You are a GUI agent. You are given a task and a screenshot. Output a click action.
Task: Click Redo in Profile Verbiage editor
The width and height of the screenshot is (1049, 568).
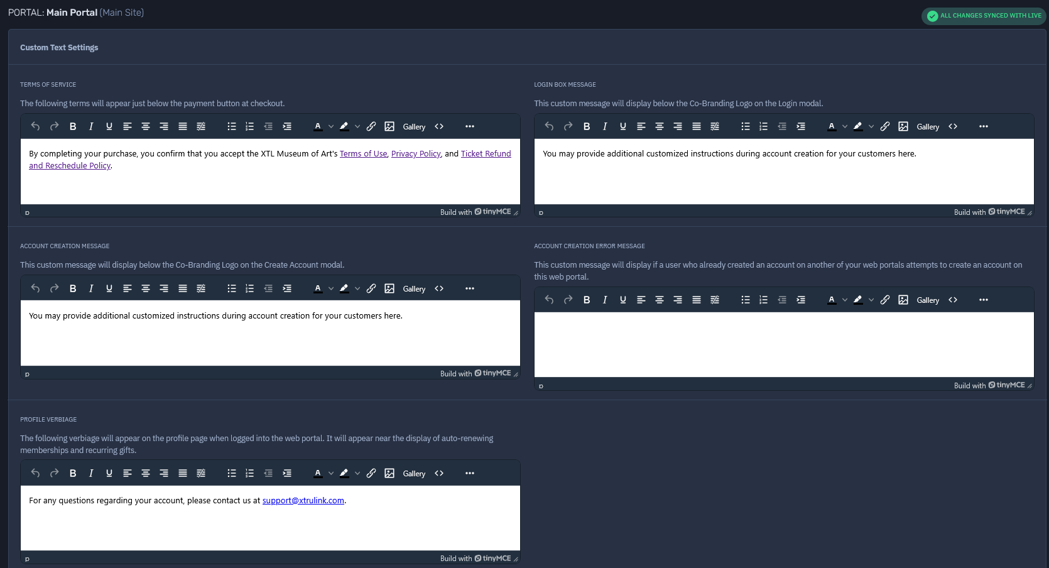pos(55,473)
